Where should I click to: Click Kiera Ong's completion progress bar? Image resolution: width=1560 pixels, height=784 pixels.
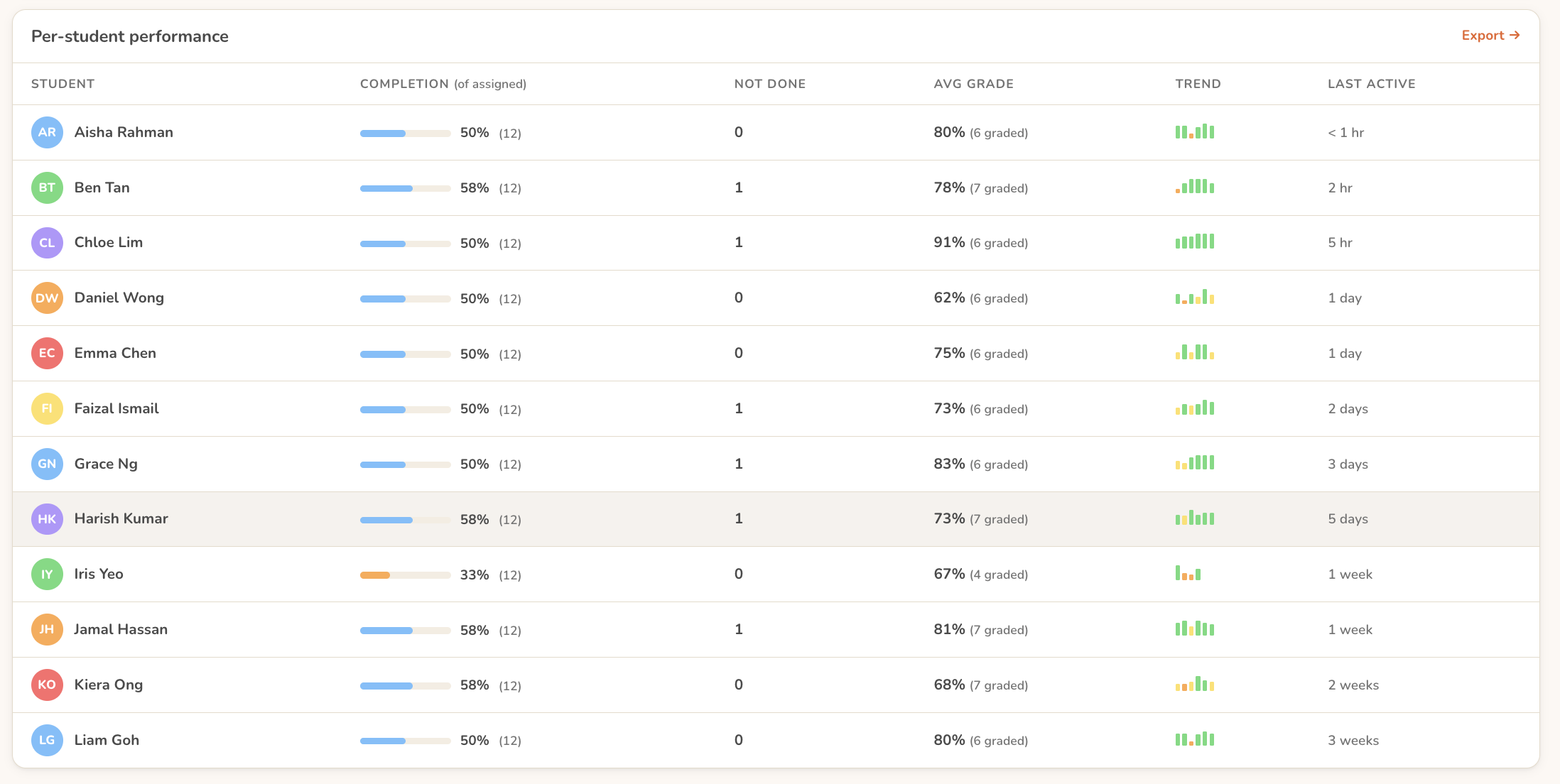pos(406,686)
